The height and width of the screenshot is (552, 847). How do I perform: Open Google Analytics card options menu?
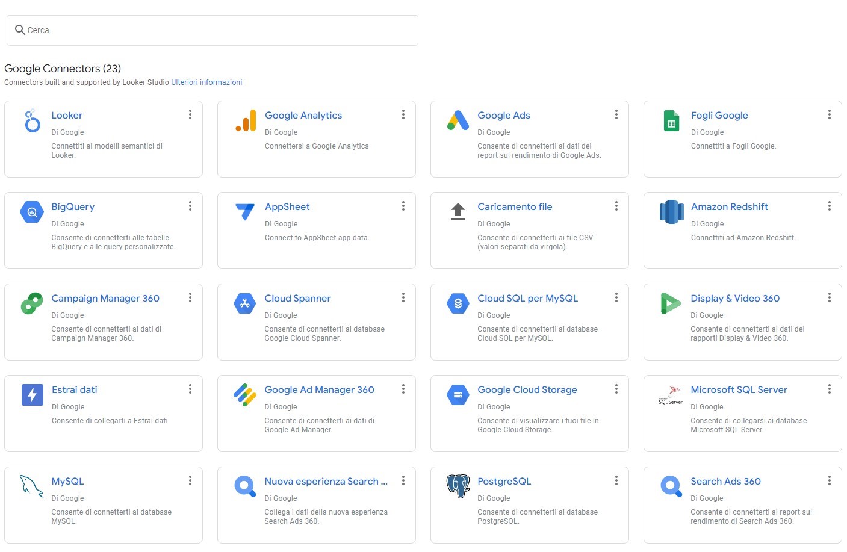(x=403, y=114)
